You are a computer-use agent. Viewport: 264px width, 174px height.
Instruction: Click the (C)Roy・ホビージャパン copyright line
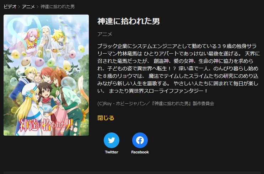click(x=156, y=103)
